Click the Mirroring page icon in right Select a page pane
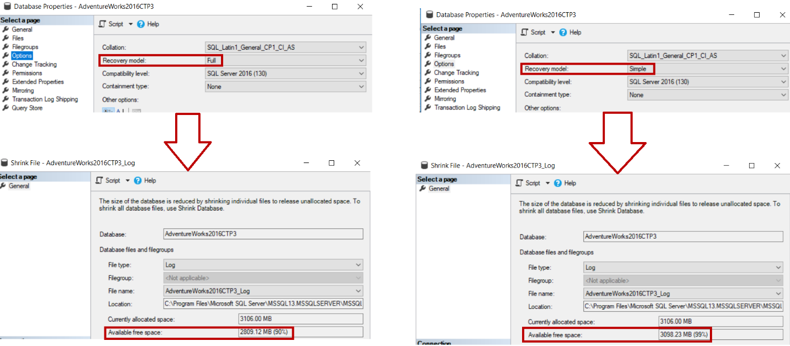The image size is (790, 346). pyautogui.click(x=428, y=98)
